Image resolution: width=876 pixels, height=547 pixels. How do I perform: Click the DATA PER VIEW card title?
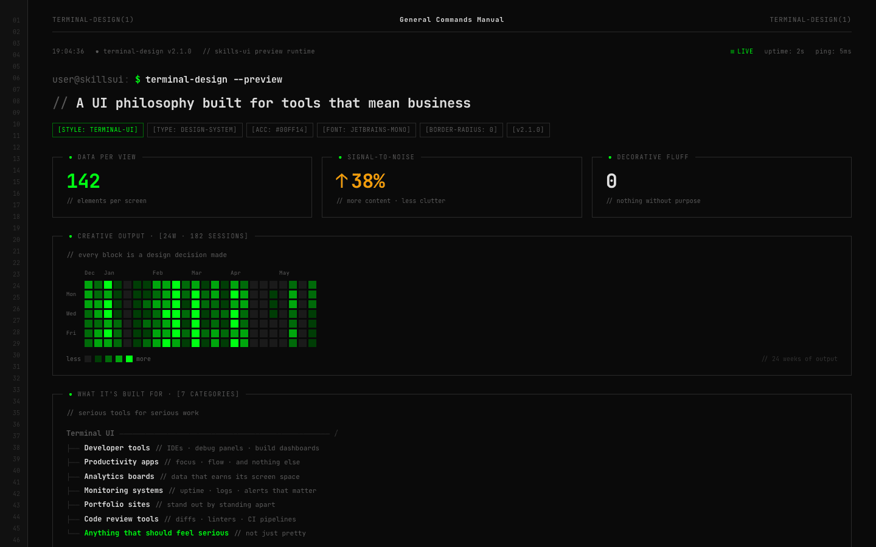point(106,157)
